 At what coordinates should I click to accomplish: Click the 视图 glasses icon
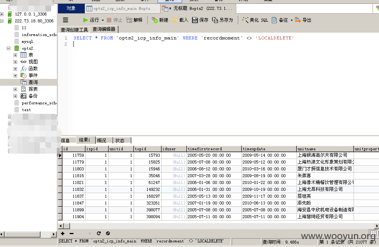23,62
